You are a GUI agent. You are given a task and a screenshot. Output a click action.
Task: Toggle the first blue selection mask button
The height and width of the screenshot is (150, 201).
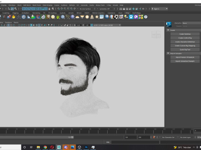pos(23,9)
